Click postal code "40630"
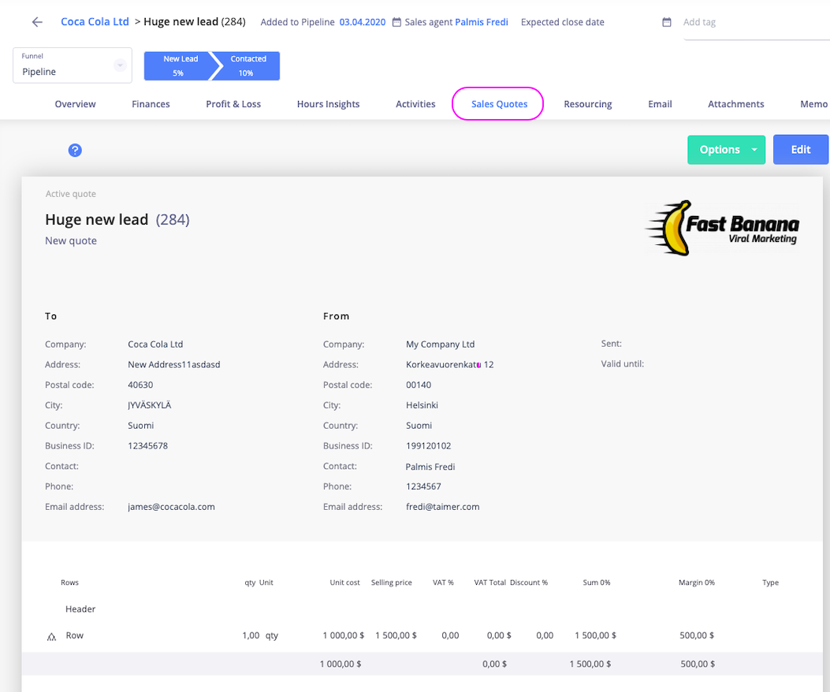 click(x=140, y=385)
